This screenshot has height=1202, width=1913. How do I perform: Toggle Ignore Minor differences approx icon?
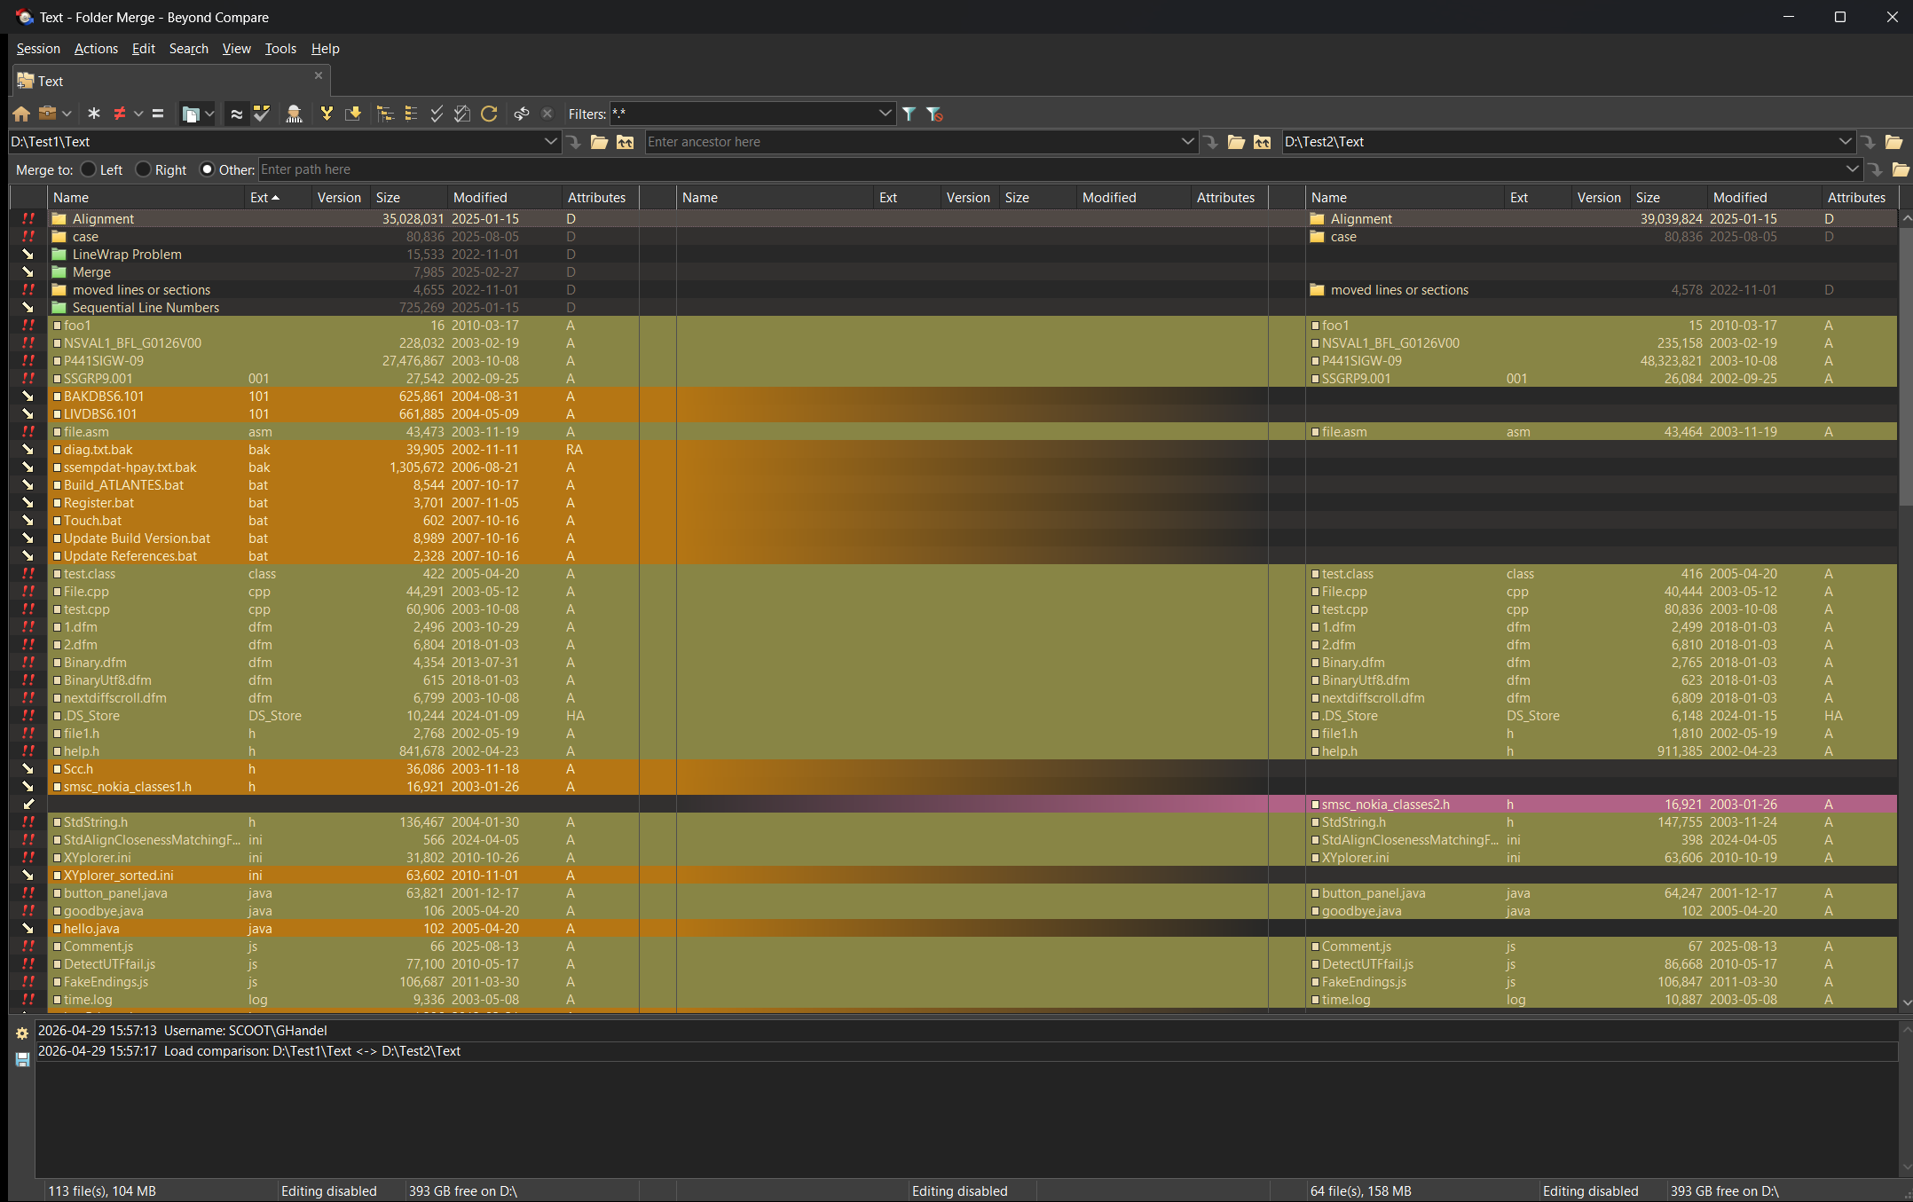236,114
